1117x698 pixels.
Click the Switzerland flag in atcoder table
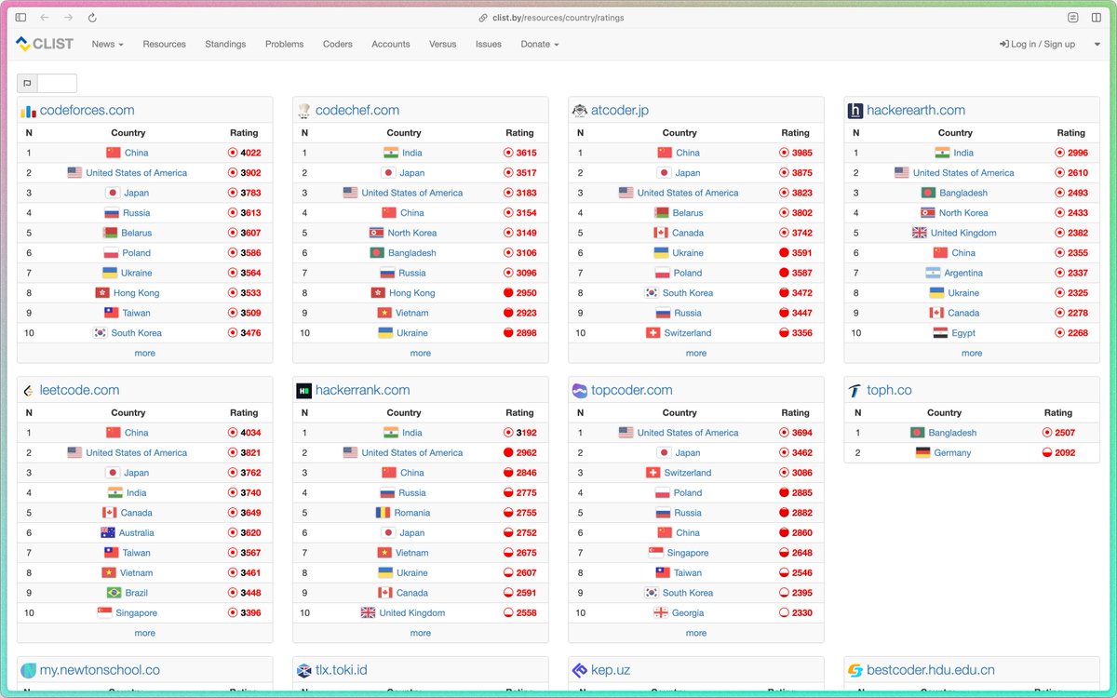tap(653, 333)
